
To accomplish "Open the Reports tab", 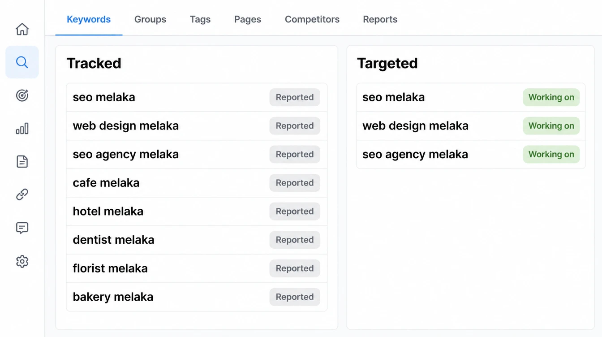I will (x=380, y=19).
